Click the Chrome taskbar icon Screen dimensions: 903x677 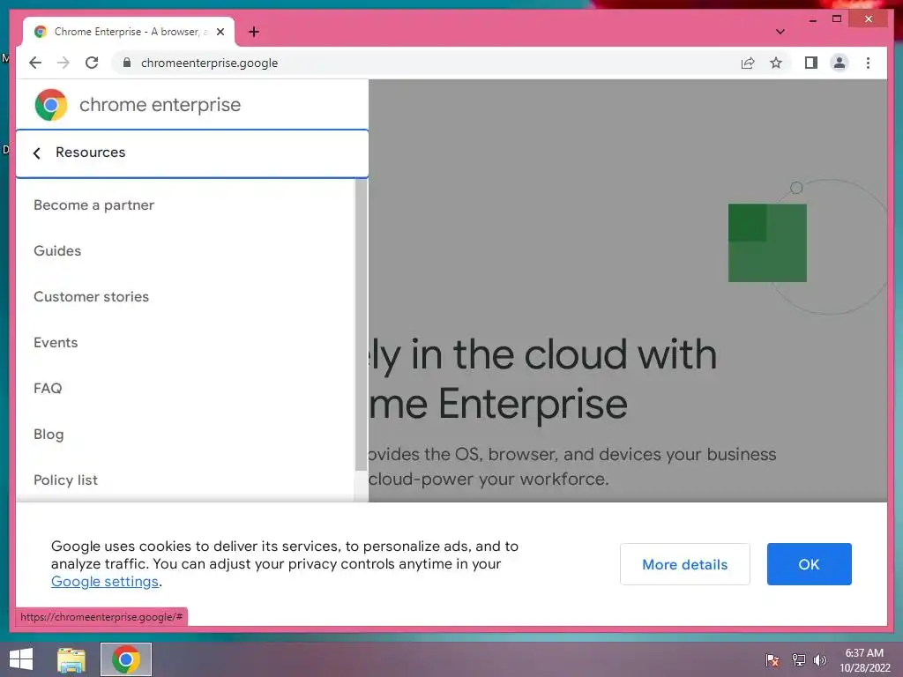tap(126, 659)
